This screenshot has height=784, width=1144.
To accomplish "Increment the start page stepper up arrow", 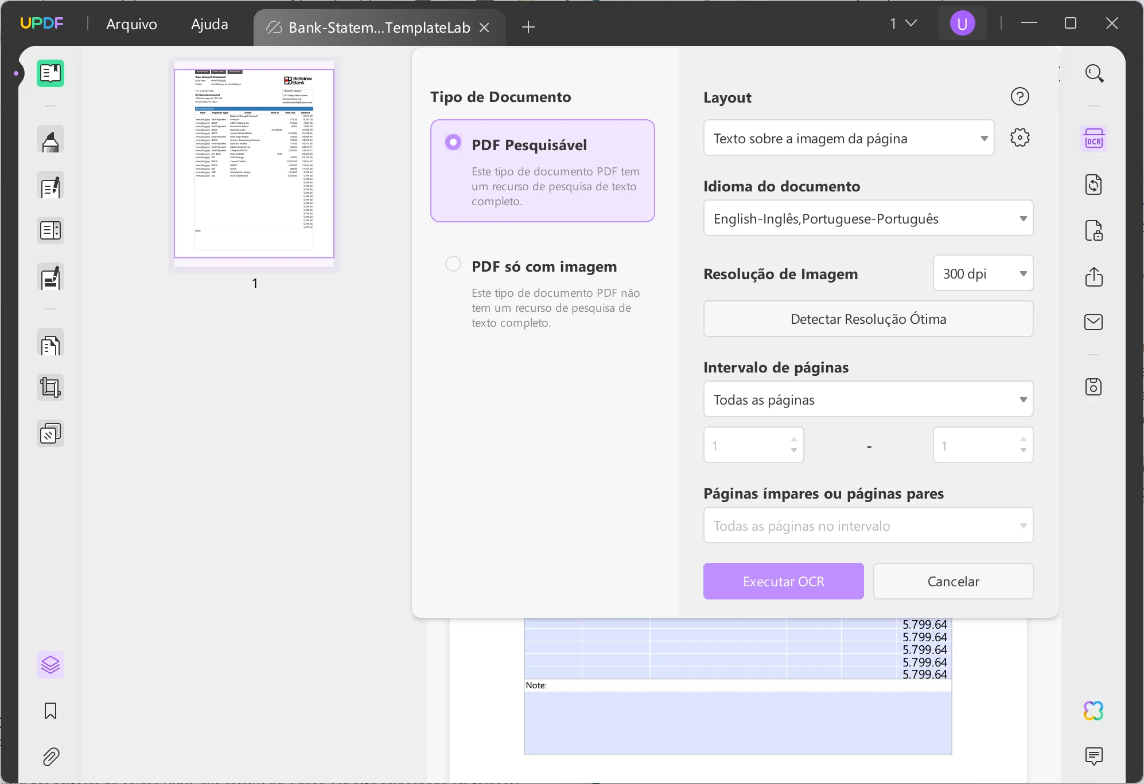I will (x=793, y=439).
